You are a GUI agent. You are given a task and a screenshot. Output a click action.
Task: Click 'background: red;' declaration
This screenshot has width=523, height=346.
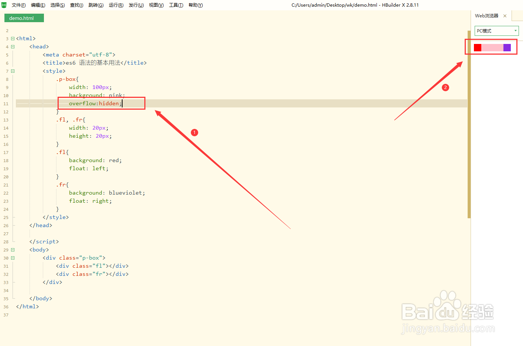[95, 160]
